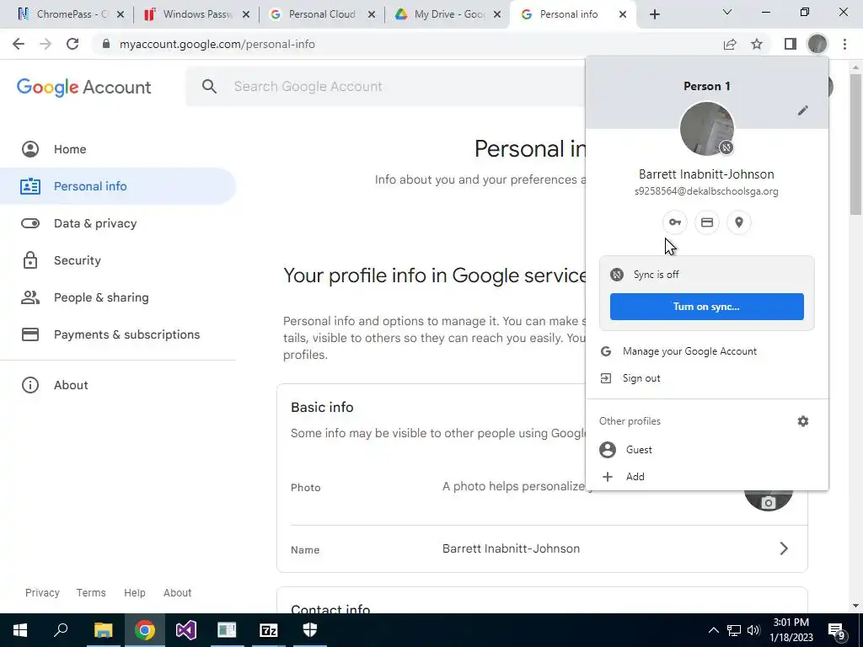The width and height of the screenshot is (863, 647).
Task: Reload the current page
Action: click(72, 44)
